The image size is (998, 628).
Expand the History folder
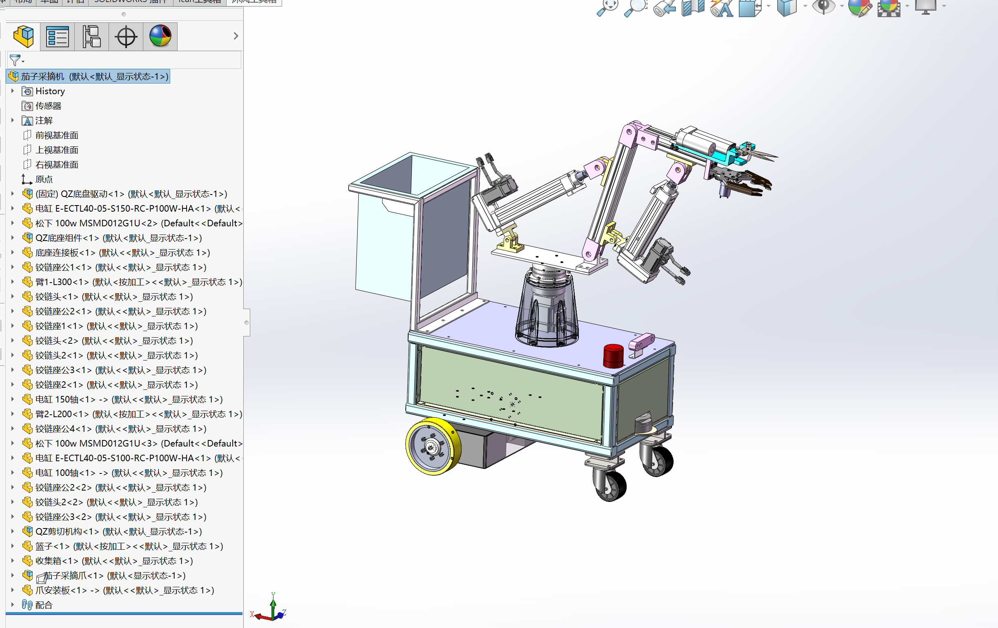pyautogui.click(x=12, y=91)
